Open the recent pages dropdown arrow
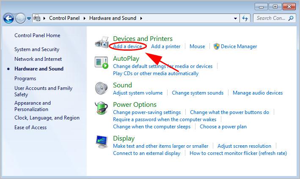The width and height of the screenshot is (300, 179). pyautogui.click(x=29, y=19)
